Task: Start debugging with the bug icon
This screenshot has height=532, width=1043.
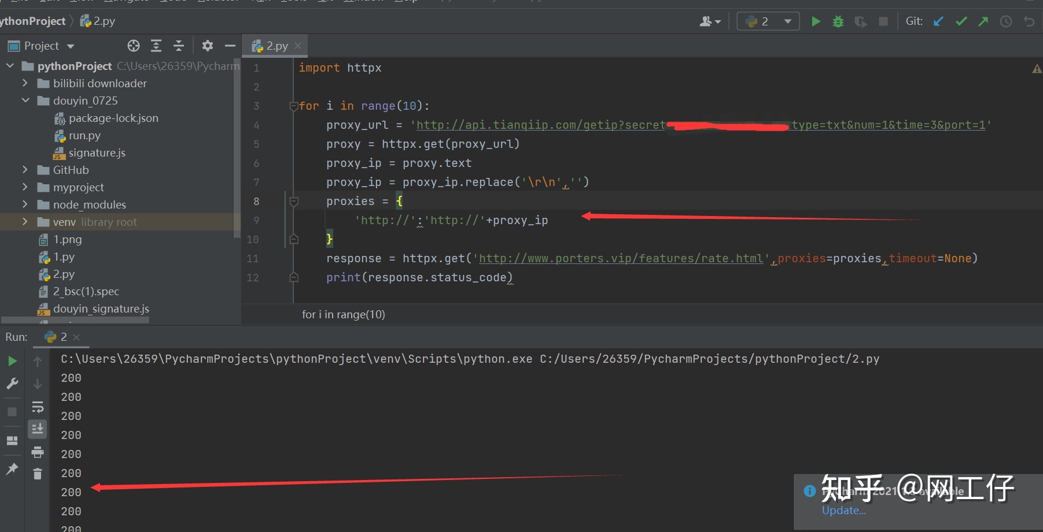Action: [838, 21]
